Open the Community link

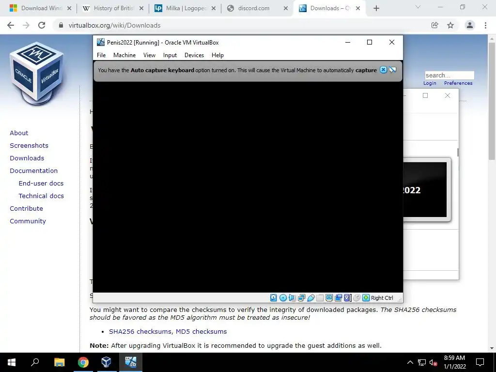pyautogui.click(x=28, y=221)
